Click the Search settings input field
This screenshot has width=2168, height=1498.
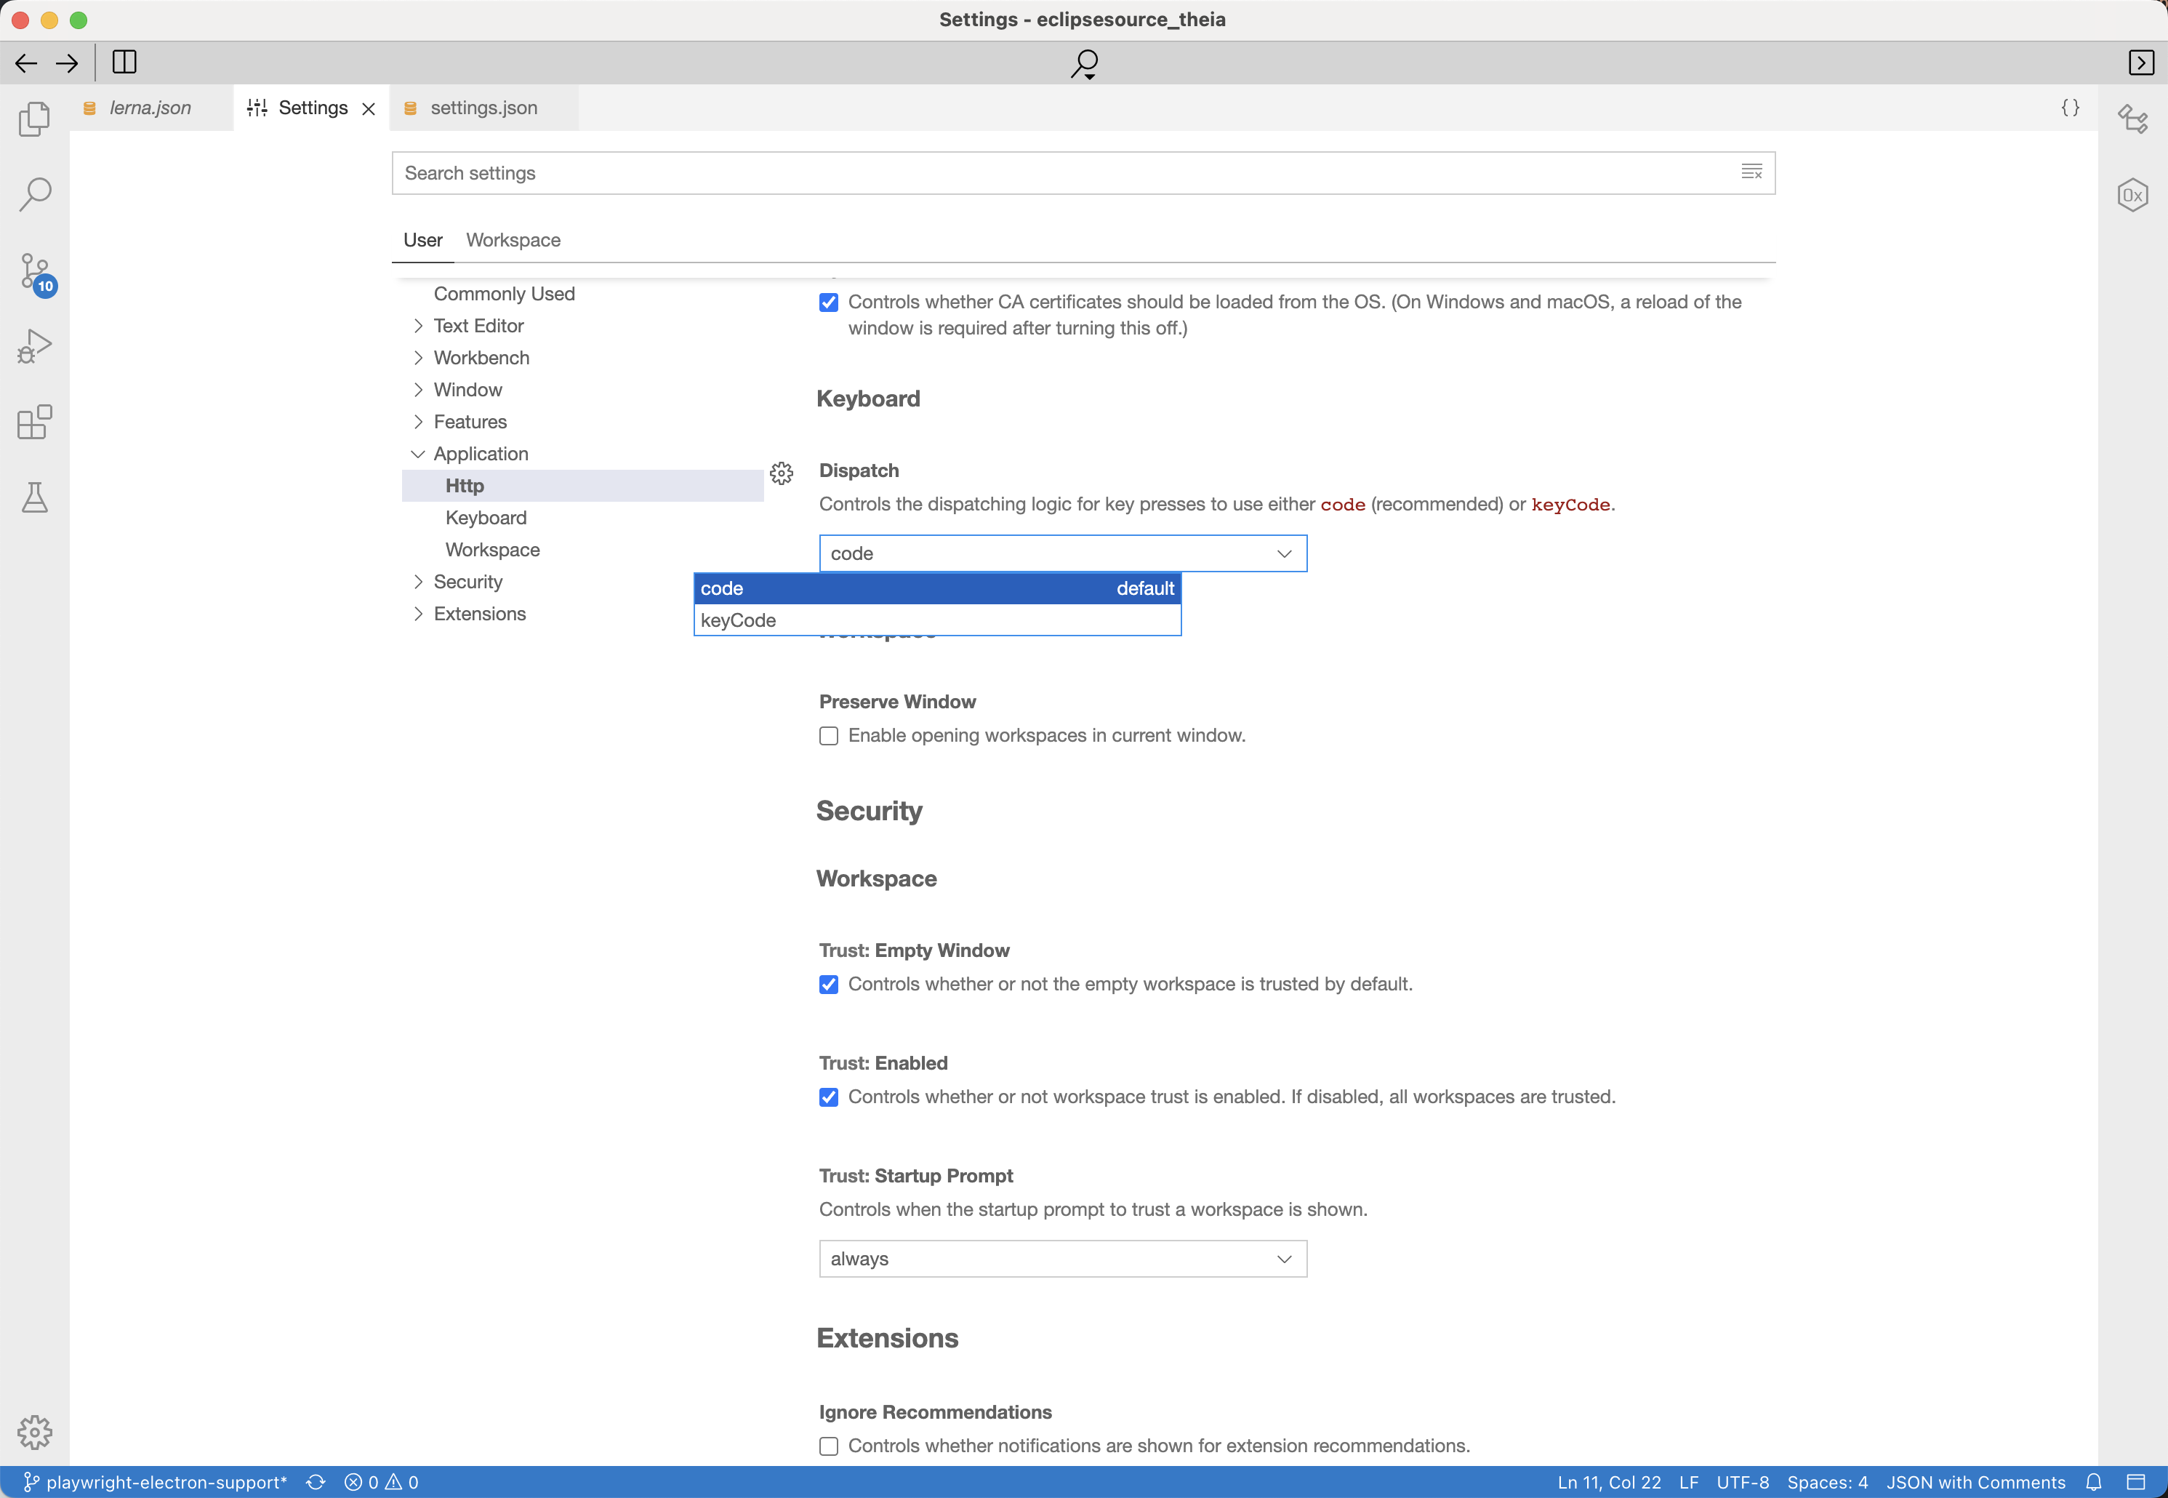1060,172
